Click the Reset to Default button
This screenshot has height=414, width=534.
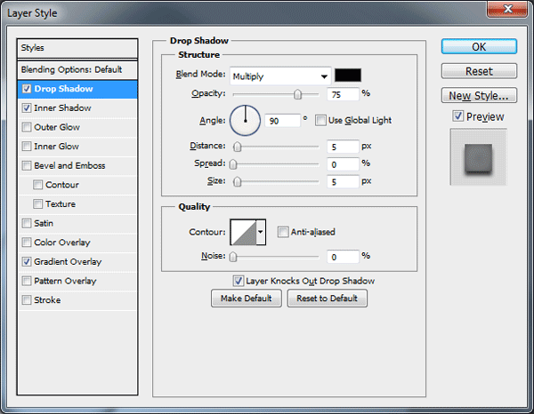[327, 299]
